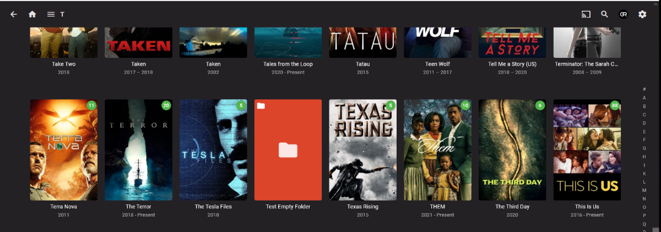Viewport: 661px width, 232px height.
Task: Click the Texas Rising unwatched badge
Action: click(391, 105)
